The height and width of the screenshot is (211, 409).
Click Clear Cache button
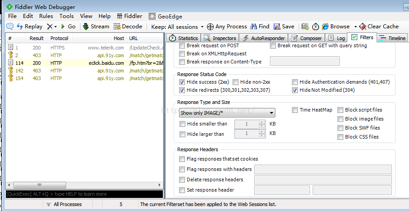[x=379, y=27]
